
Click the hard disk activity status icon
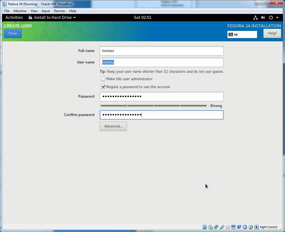click(204, 227)
